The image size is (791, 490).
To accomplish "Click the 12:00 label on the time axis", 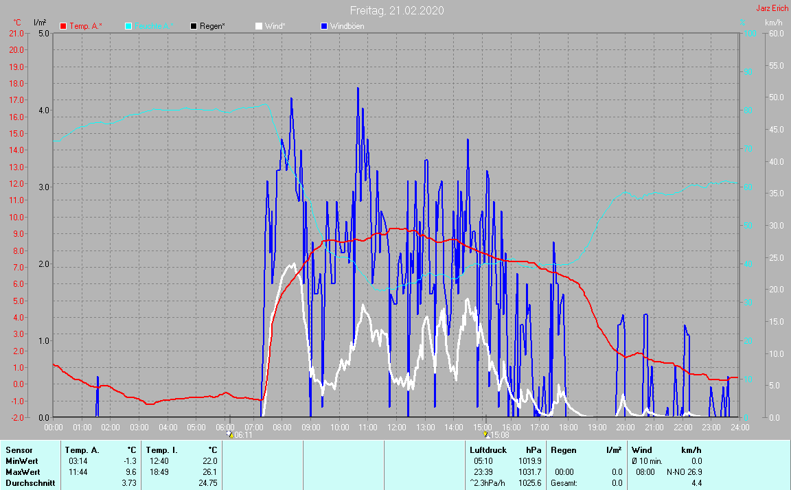I will pos(396,428).
